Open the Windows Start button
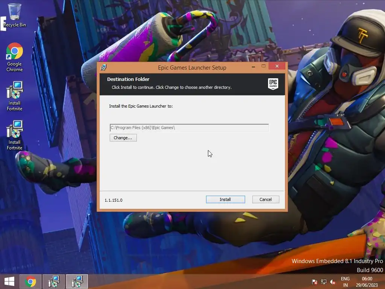This screenshot has width=385, height=289. click(x=9, y=281)
